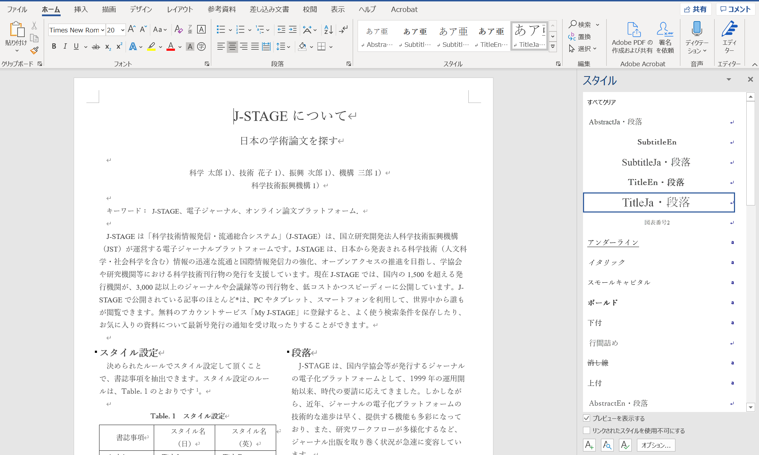Click the sort A-Z icon
Viewport: 759px width, 455px height.
[328, 30]
